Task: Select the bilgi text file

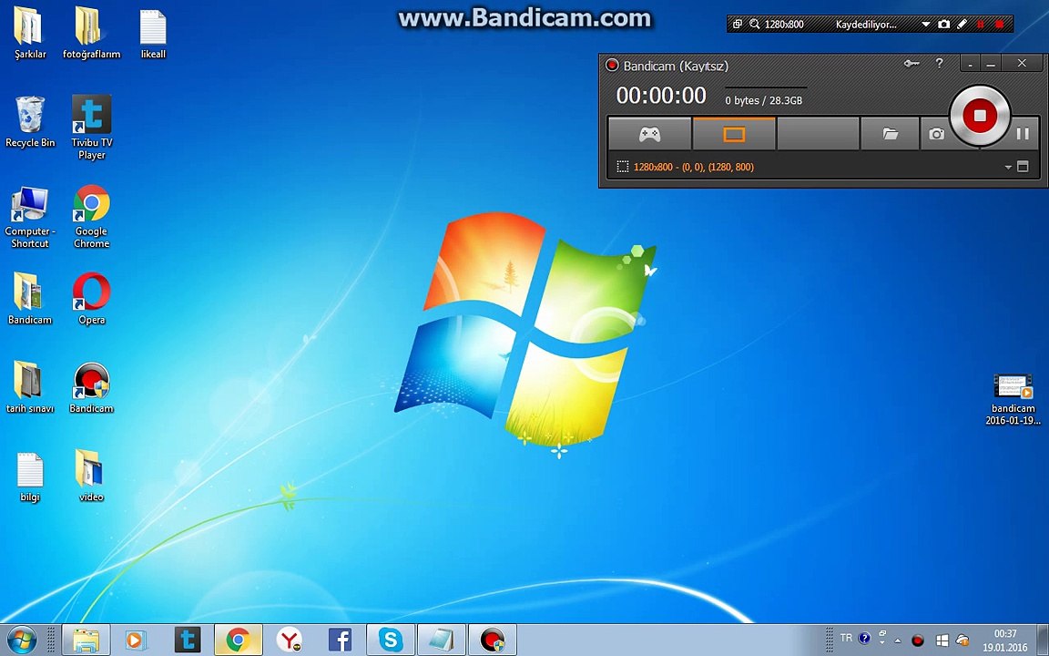Action: pyautogui.click(x=30, y=477)
